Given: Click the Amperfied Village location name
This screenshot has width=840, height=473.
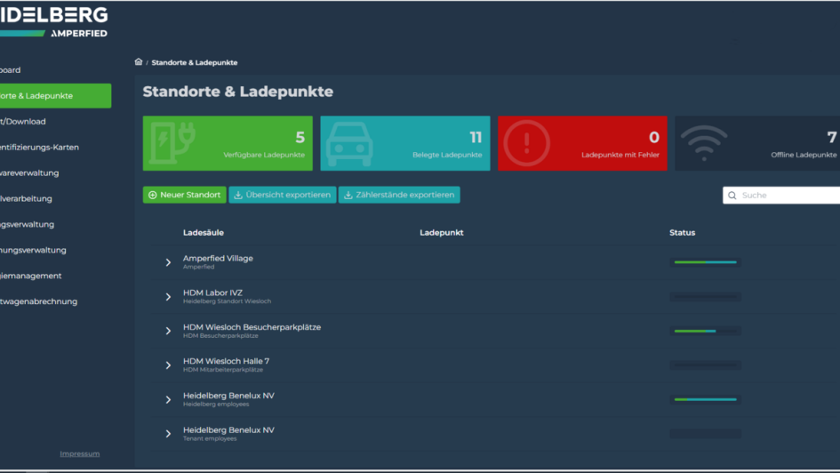Looking at the screenshot, I should 218,258.
